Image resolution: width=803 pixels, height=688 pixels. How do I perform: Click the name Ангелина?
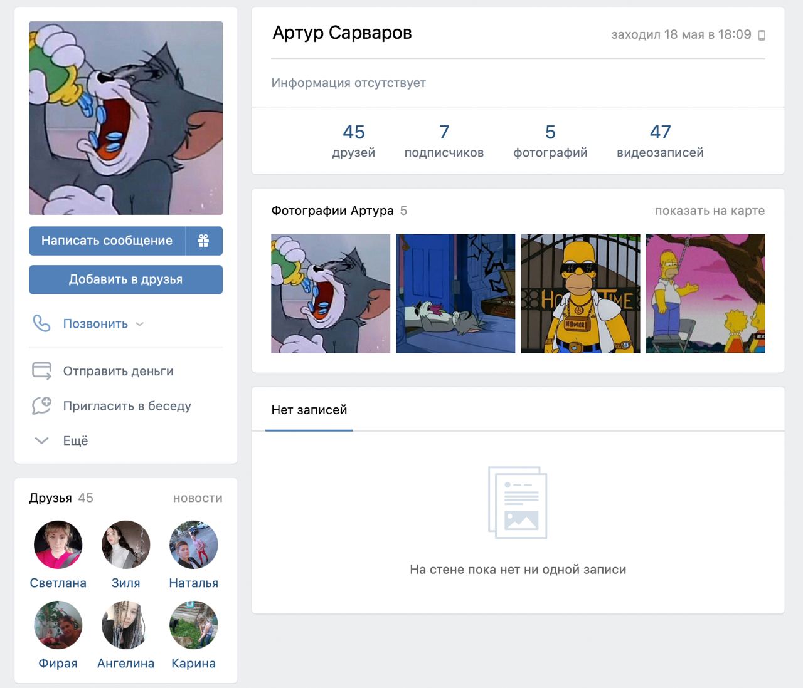pyautogui.click(x=125, y=663)
